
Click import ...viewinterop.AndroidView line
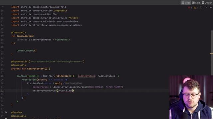pyautogui.click(x=45, y=21)
